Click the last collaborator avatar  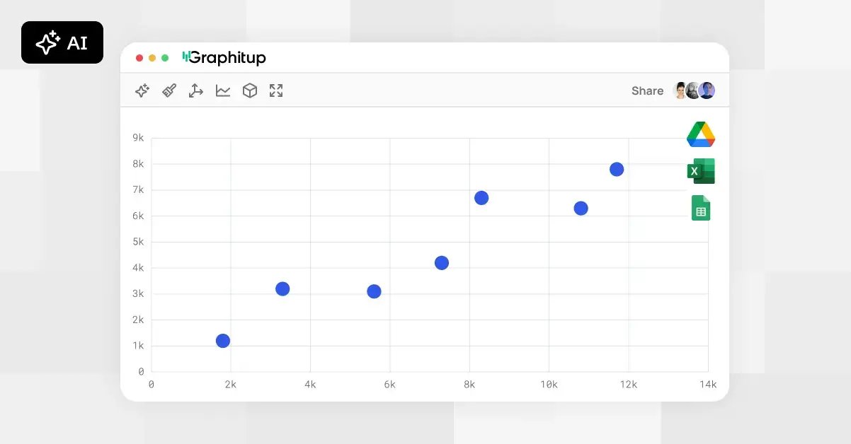pos(706,90)
